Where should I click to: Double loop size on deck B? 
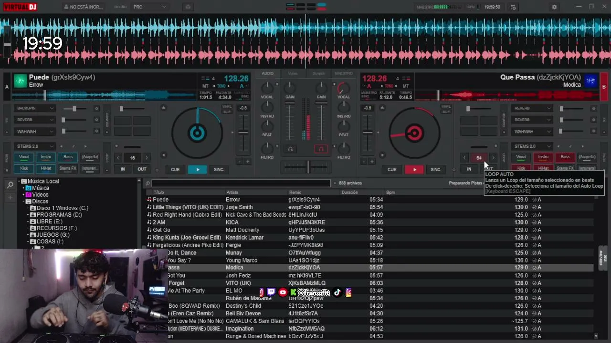(493, 158)
